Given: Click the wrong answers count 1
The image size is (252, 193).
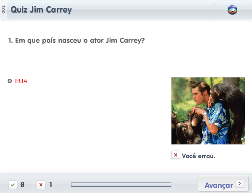Looking at the screenshot, I should [51, 185].
